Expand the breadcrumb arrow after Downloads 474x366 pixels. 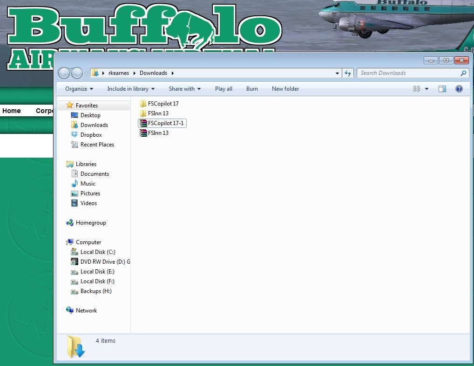(173, 73)
